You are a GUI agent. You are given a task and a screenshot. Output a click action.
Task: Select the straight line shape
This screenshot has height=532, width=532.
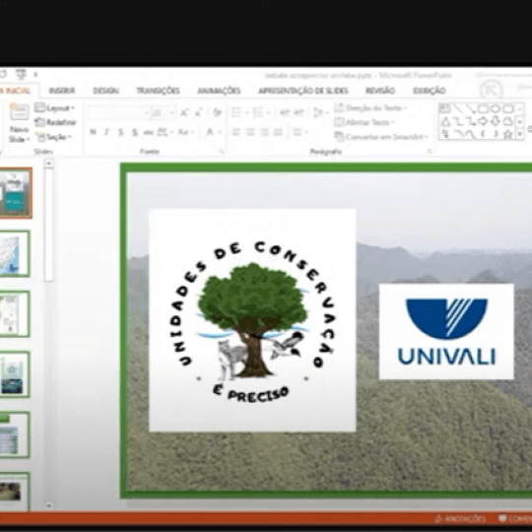pyautogui.click(x=458, y=109)
